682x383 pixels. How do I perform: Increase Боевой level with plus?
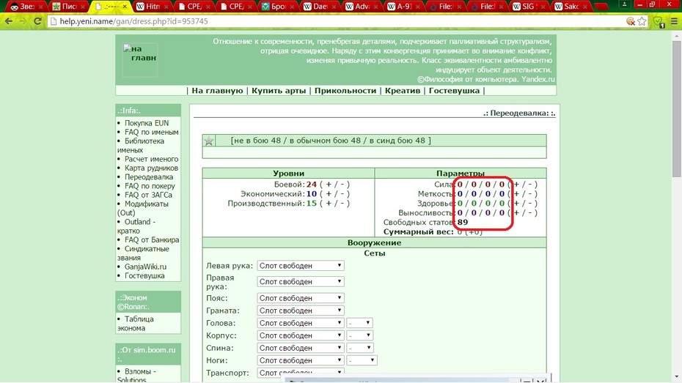point(329,185)
